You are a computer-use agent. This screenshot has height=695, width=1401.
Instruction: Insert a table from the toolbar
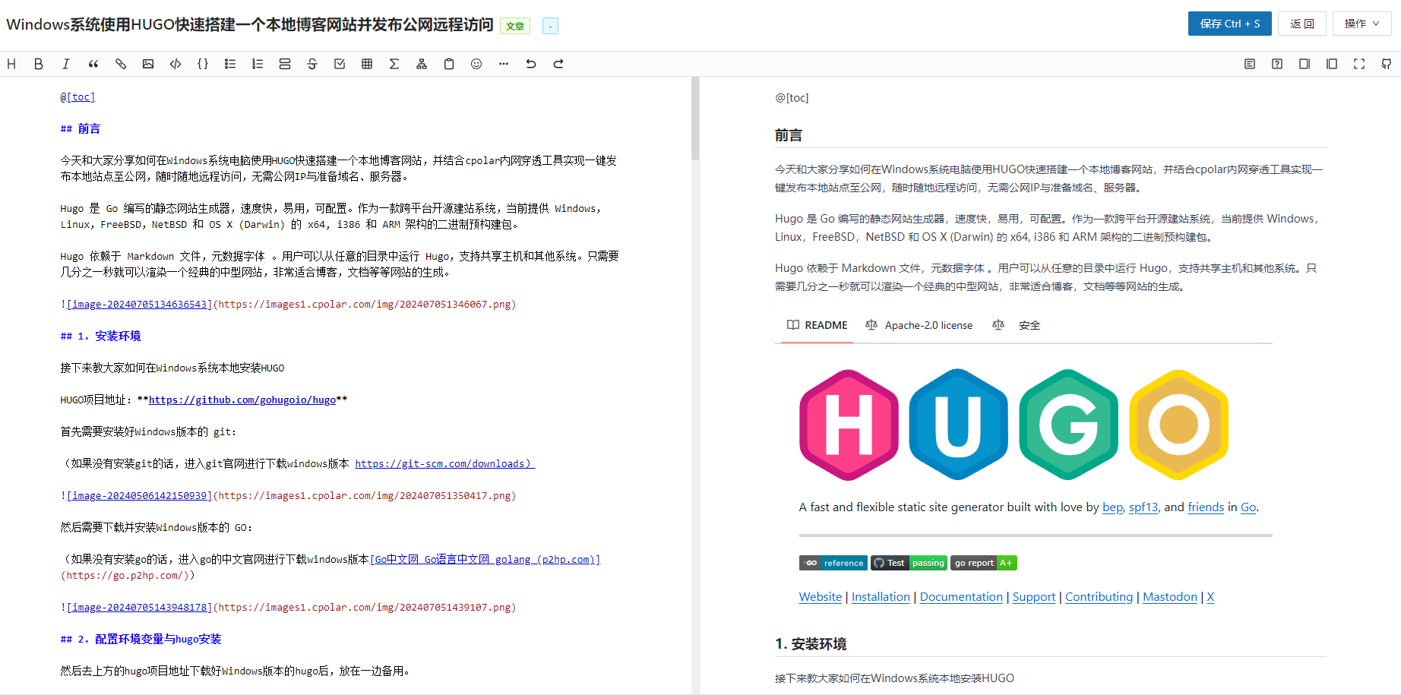click(x=367, y=64)
